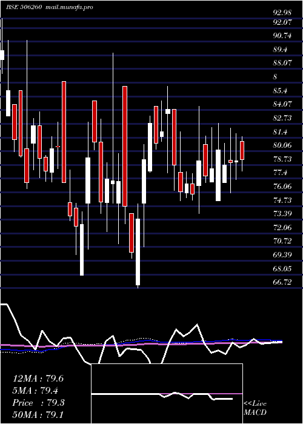
Task: Click the 92.07 price axis label
Action: (282, 22)
